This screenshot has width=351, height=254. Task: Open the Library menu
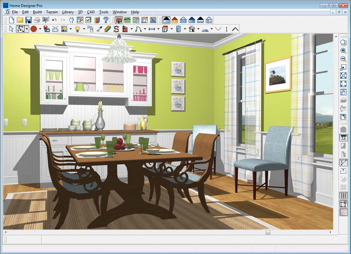point(68,12)
